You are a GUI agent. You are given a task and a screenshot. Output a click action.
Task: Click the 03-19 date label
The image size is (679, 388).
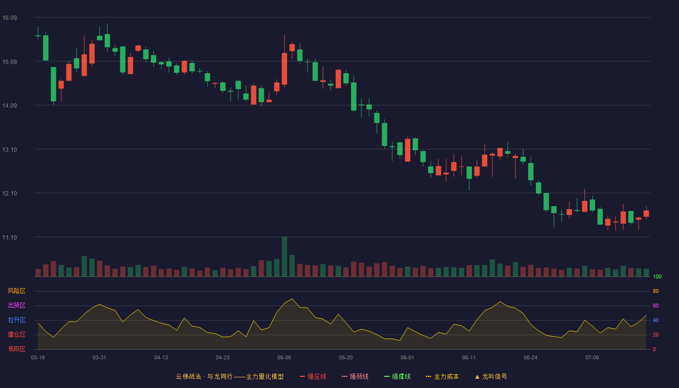tap(38, 357)
